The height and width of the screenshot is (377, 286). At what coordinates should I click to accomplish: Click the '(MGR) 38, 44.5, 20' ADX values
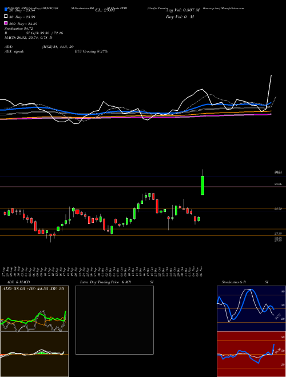tap(58, 47)
